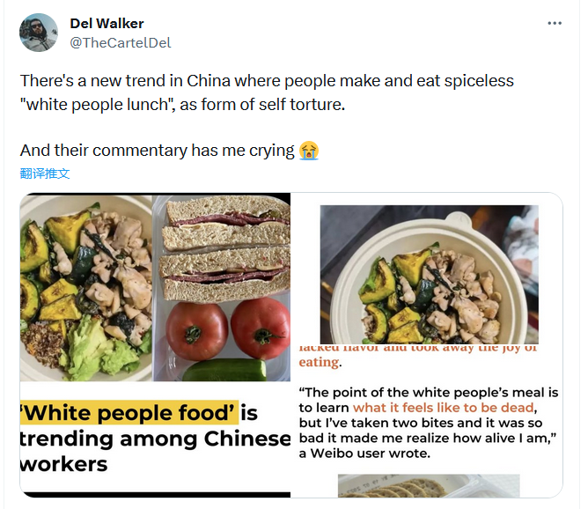
Task: Open the @TheCartelDel handle link
Action: [121, 43]
